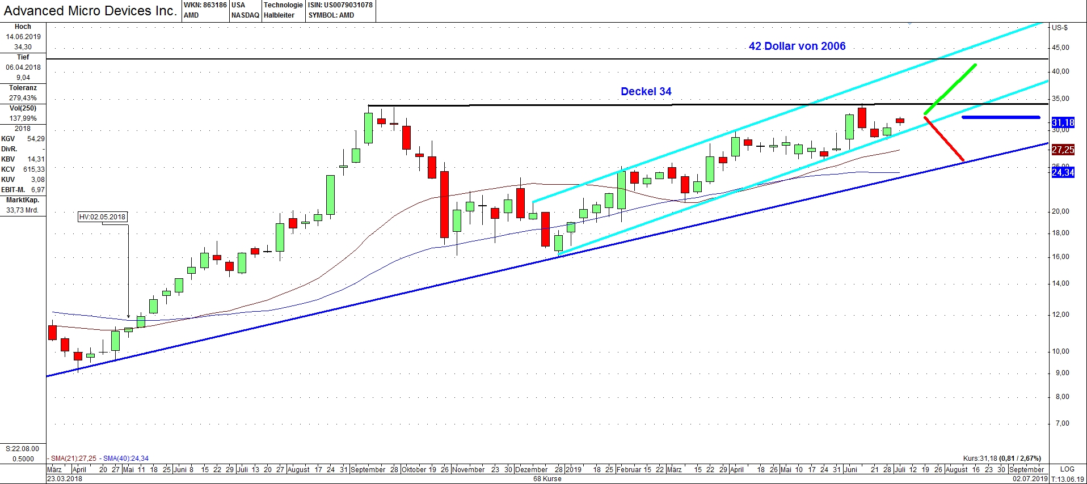Click the 'WKN: 863186' field

[x=205, y=5]
